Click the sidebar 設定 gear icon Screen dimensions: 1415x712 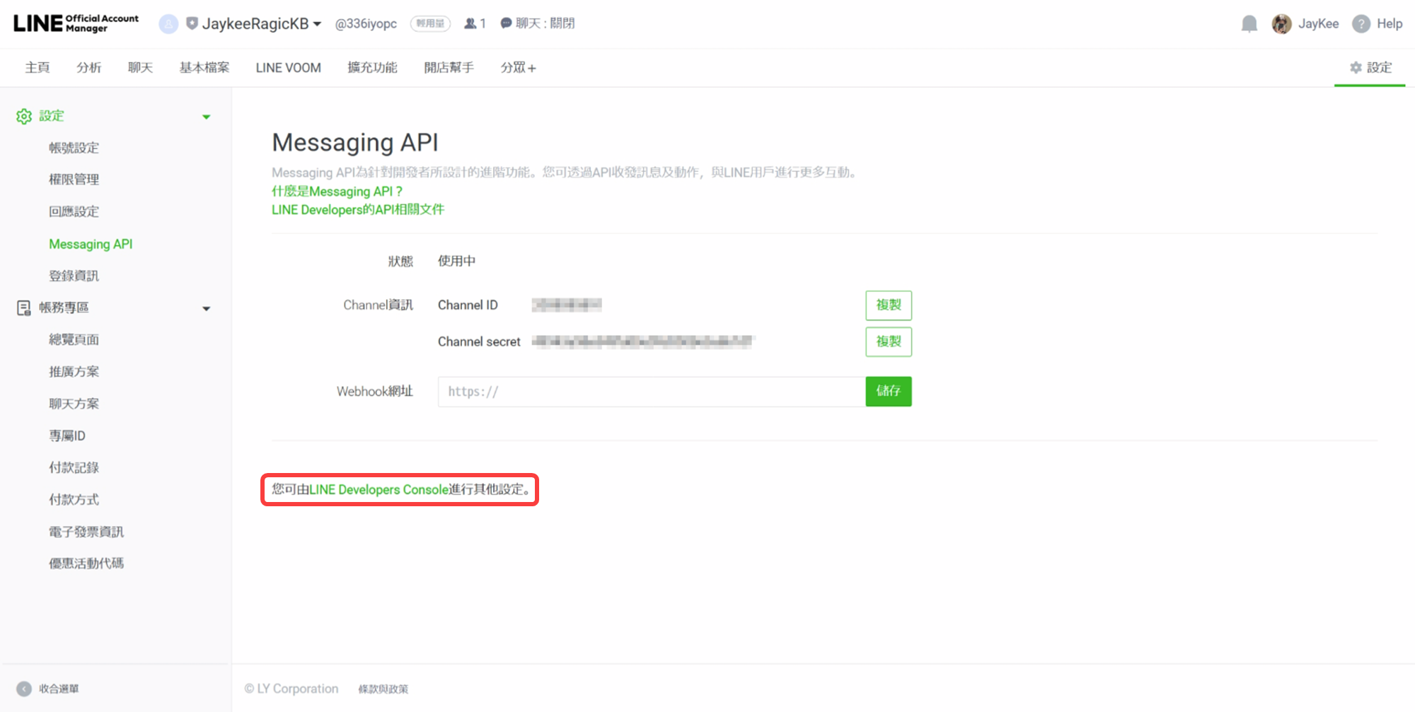(24, 116)
